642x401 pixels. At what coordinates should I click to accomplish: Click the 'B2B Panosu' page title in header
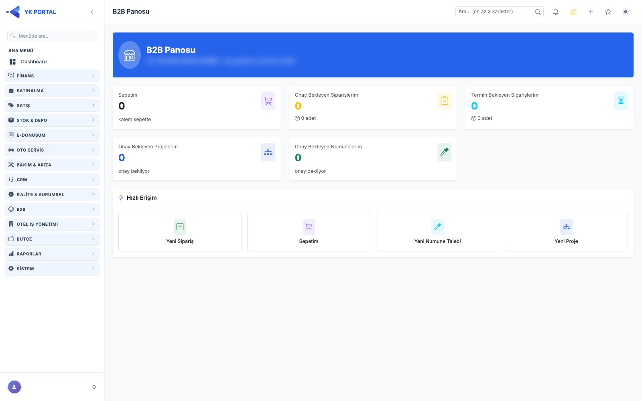[131, 12]
